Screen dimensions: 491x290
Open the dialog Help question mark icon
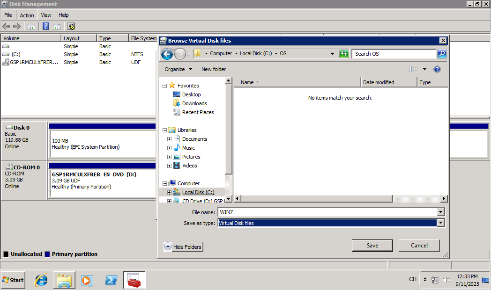437,69
